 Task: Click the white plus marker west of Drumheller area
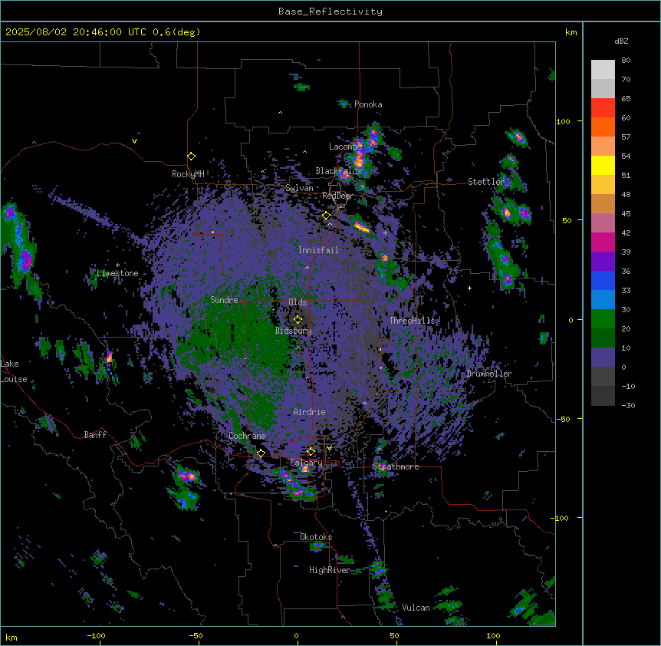[469, 288]
